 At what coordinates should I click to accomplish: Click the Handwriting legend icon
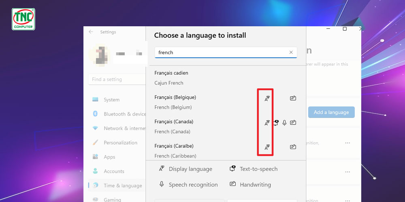(233, 184)
